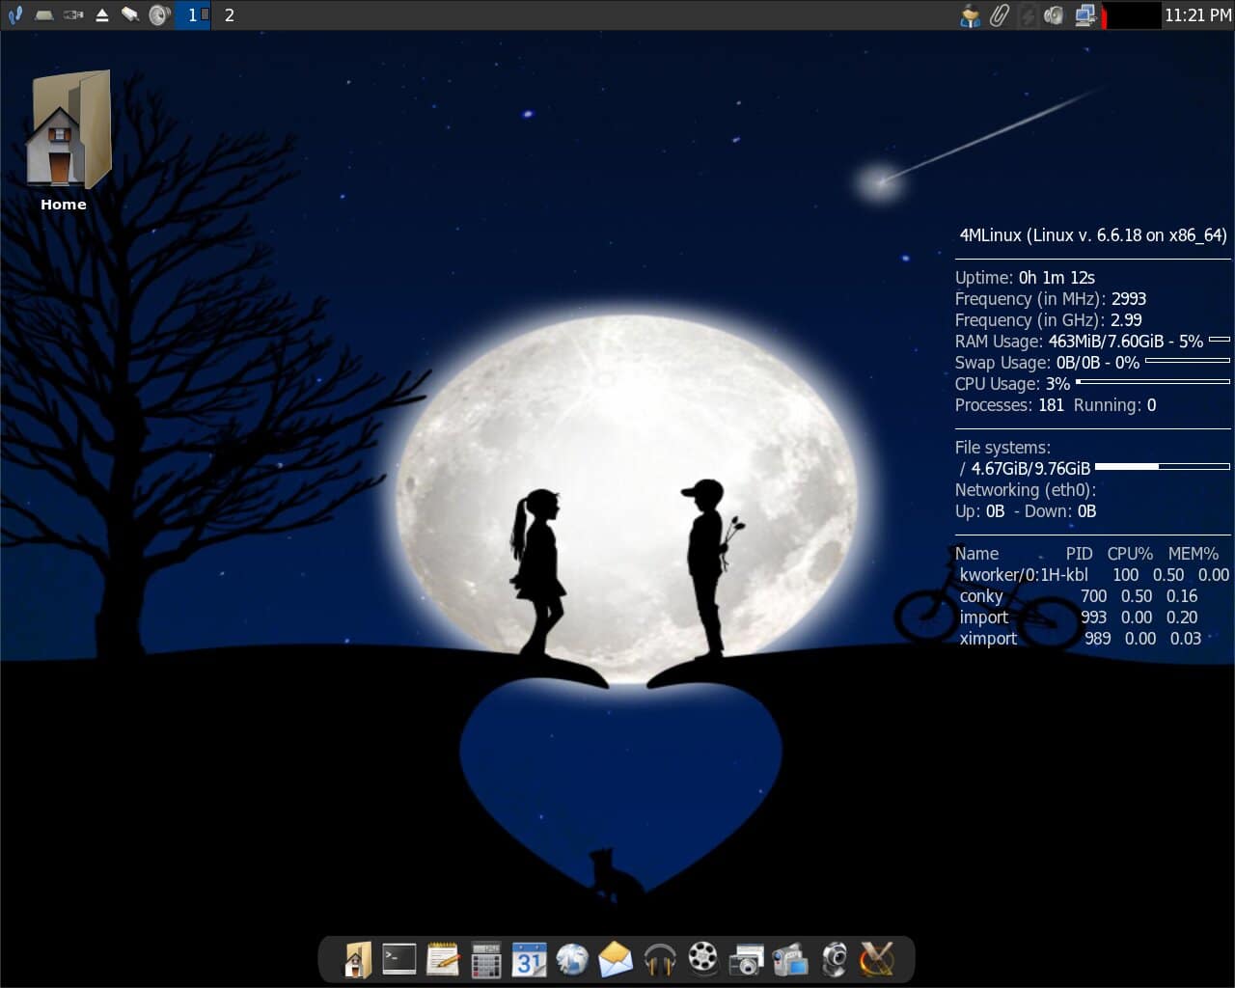Open the email envelope icon in dock
Viewport: 1235px width, 988px height.
tap(616, 959)
